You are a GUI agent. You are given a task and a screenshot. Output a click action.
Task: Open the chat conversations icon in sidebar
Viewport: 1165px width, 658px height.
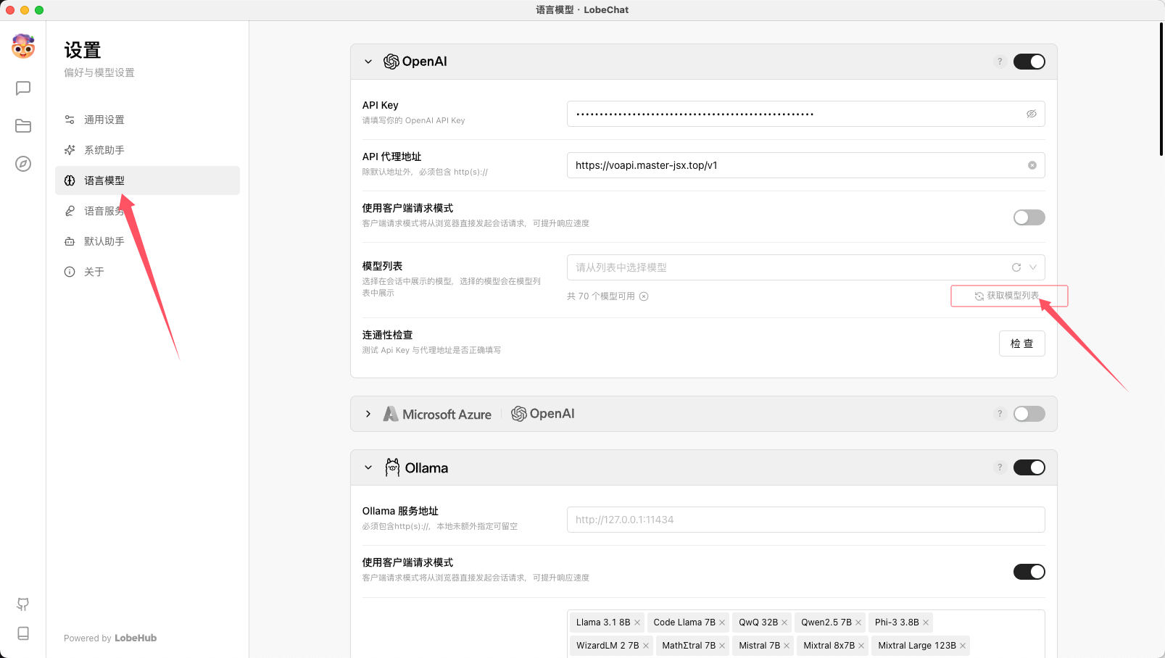pos(23,88)
